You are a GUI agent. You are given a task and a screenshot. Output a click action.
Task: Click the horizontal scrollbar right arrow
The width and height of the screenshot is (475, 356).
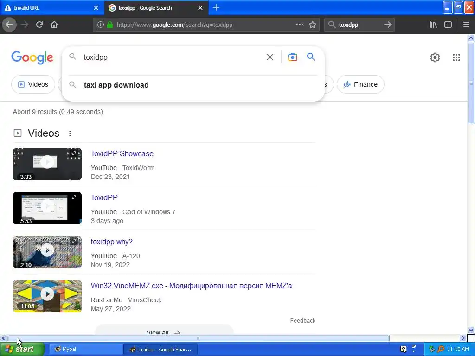(x=463, y=338)
